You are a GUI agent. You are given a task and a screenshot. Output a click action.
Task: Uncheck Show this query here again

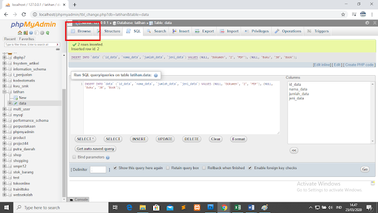pyautogui.click(x=115, y=168)
